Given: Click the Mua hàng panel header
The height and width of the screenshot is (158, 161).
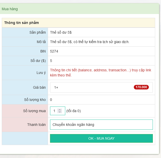Looking at the screenshot, I should tap(10, 9).
